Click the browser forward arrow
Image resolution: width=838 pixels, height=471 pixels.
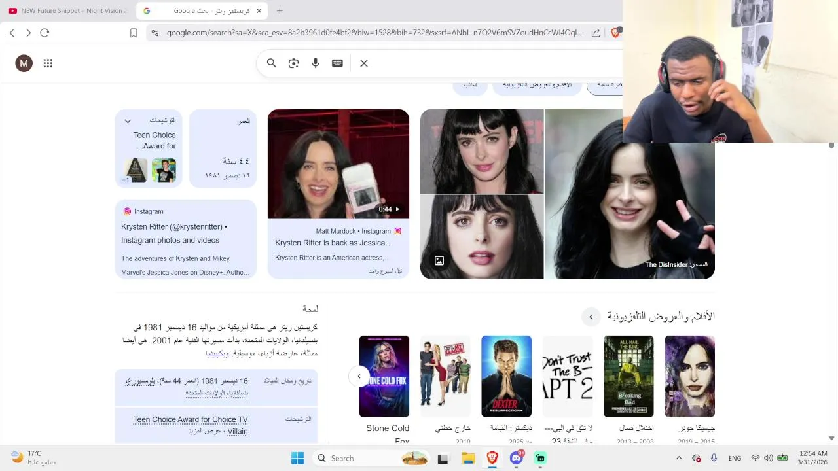coord(28,33)
